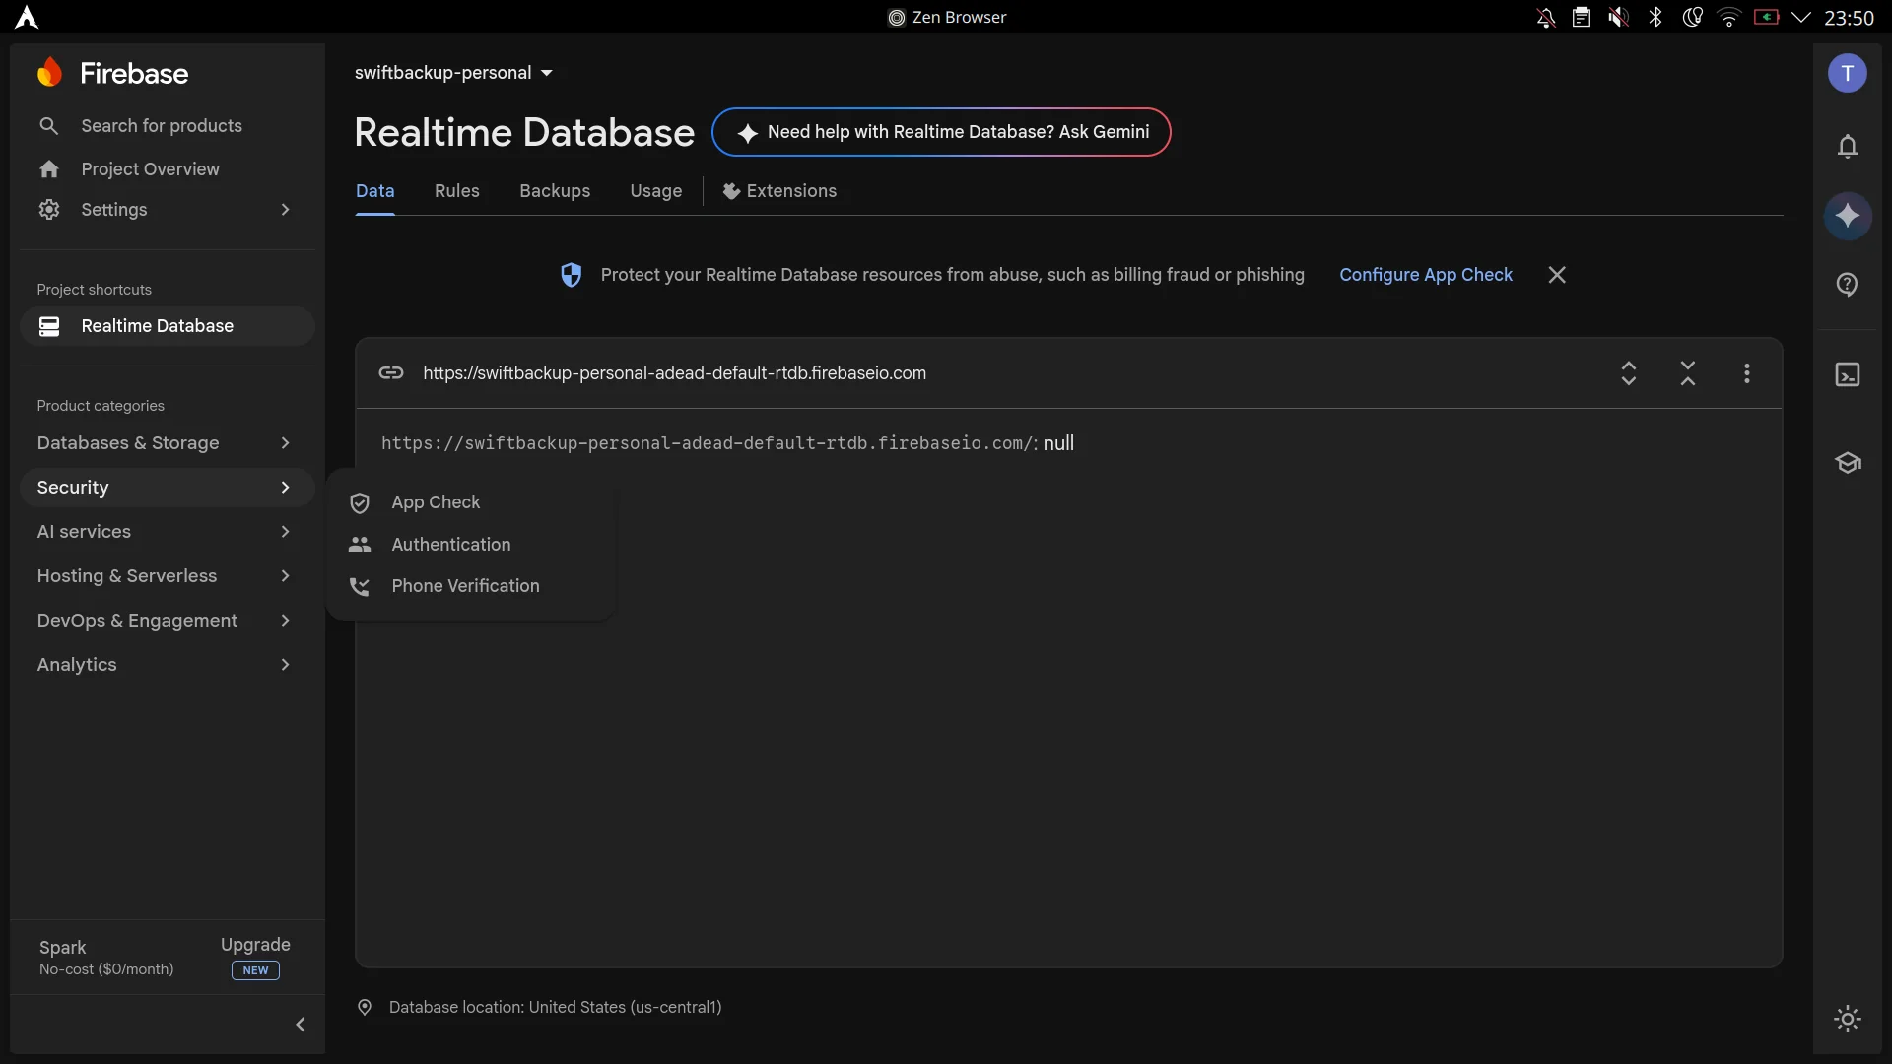Image resolution: width=1892 pixels, height=1064 pixels.
Task: Click the Phone Verification phone icon
Action: (x=360, y=587)
